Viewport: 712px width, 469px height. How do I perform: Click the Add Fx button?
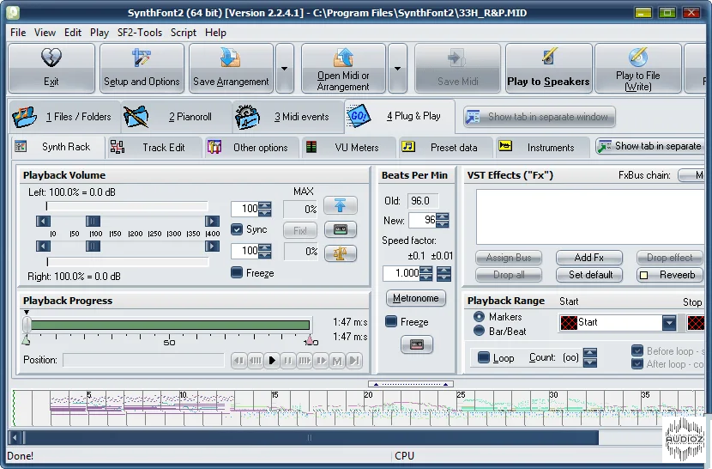click(589, 258)
